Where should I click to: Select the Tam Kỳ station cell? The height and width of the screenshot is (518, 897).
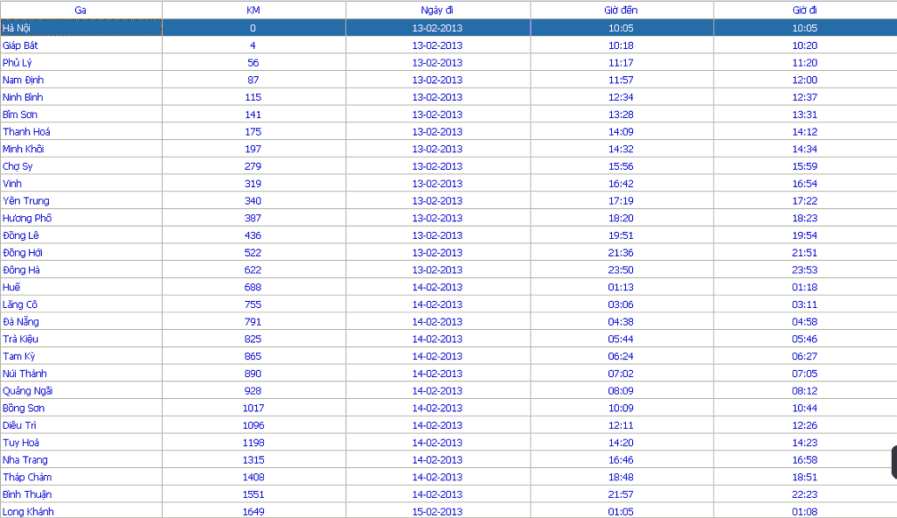coord(80,355)
